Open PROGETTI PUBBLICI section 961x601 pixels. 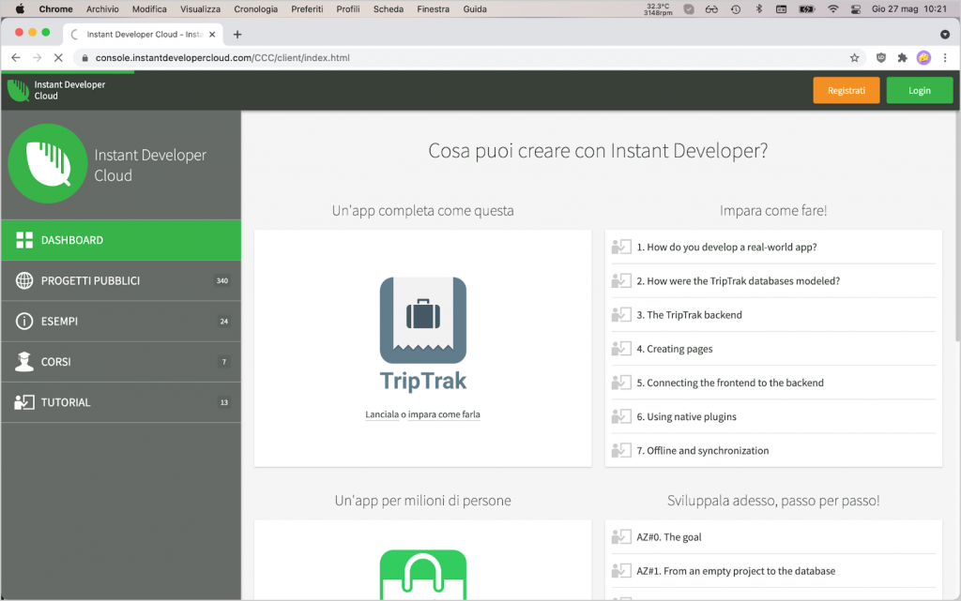[x=121, y=280]
